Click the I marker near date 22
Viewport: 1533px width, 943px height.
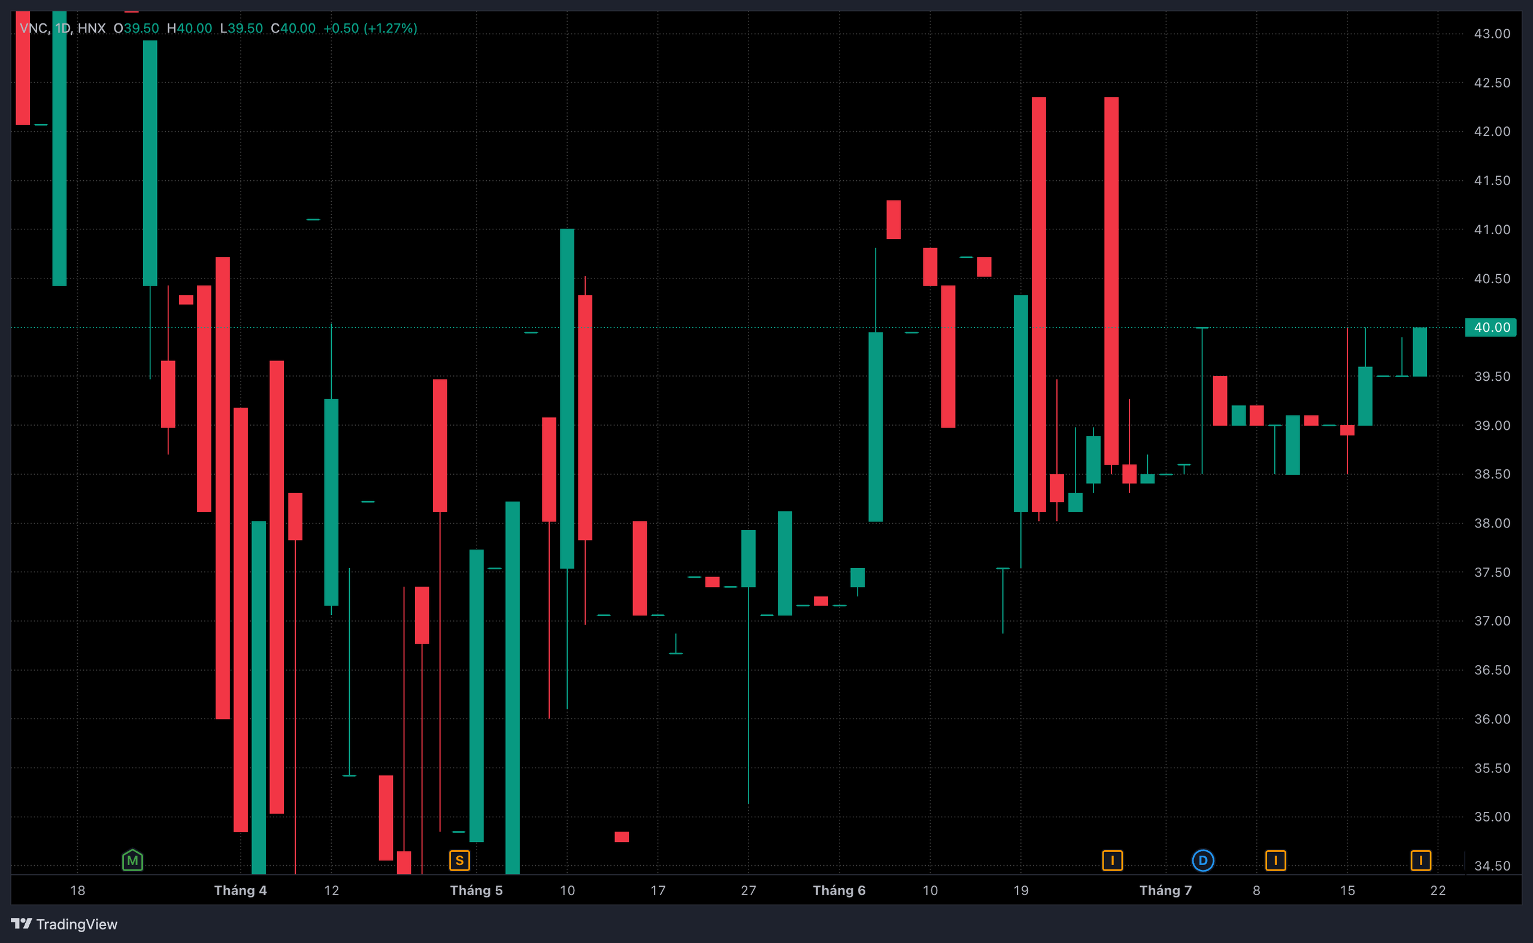tap(1421, 860)
